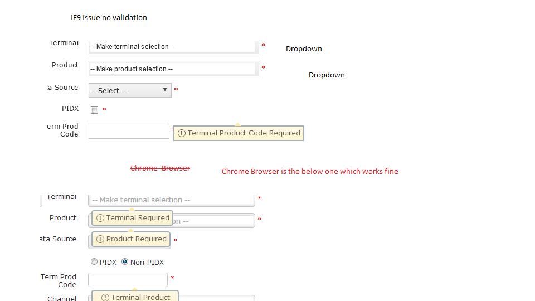Click red asterisk beside top product selection
Viewport: 535px width, 301px height.
pyautogui.click(x=264, y=68)
